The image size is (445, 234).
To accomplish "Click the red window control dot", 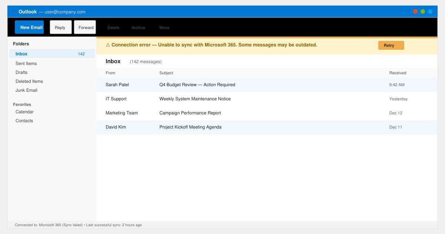I will click(x=415, y=12).
